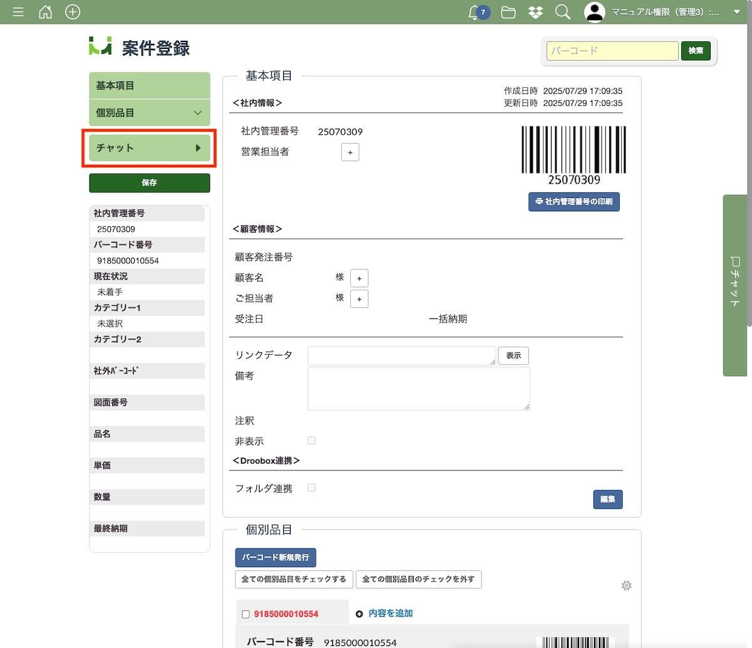The width and height of the screenshot is (752, 648).
Task: Enable the フォルダ連携 checkbox
Action: (x=311, y=488)
